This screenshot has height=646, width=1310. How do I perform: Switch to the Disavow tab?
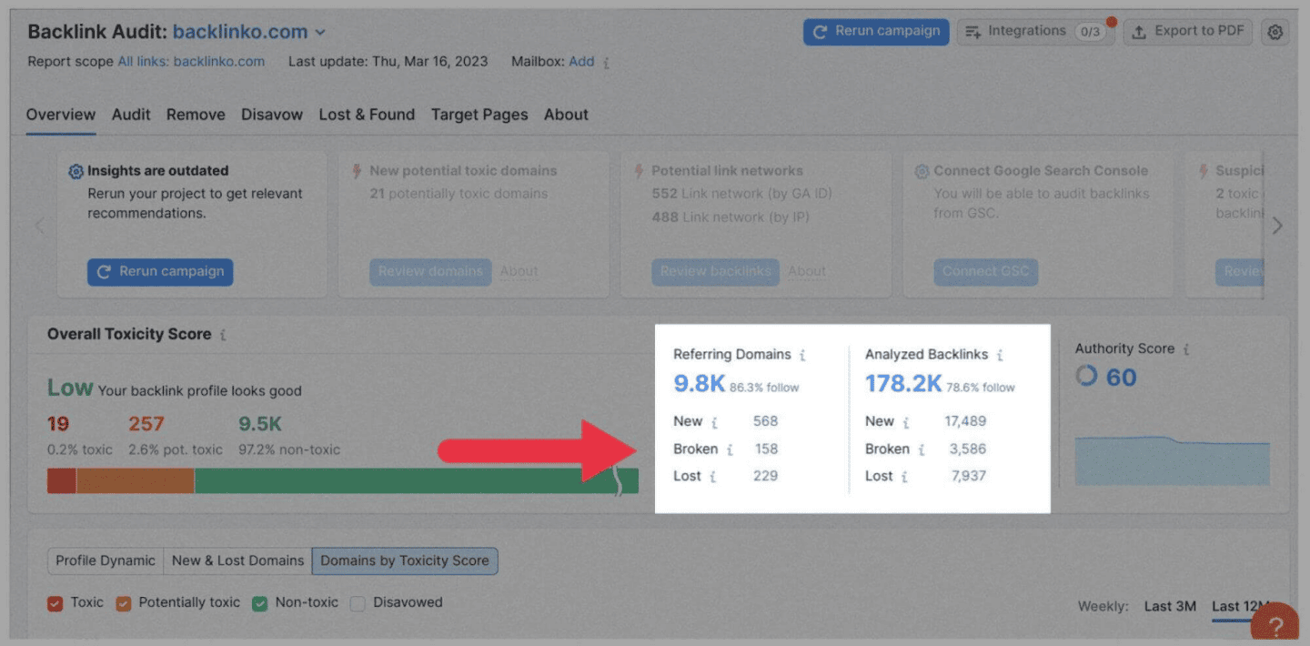[x=270, y=115]
